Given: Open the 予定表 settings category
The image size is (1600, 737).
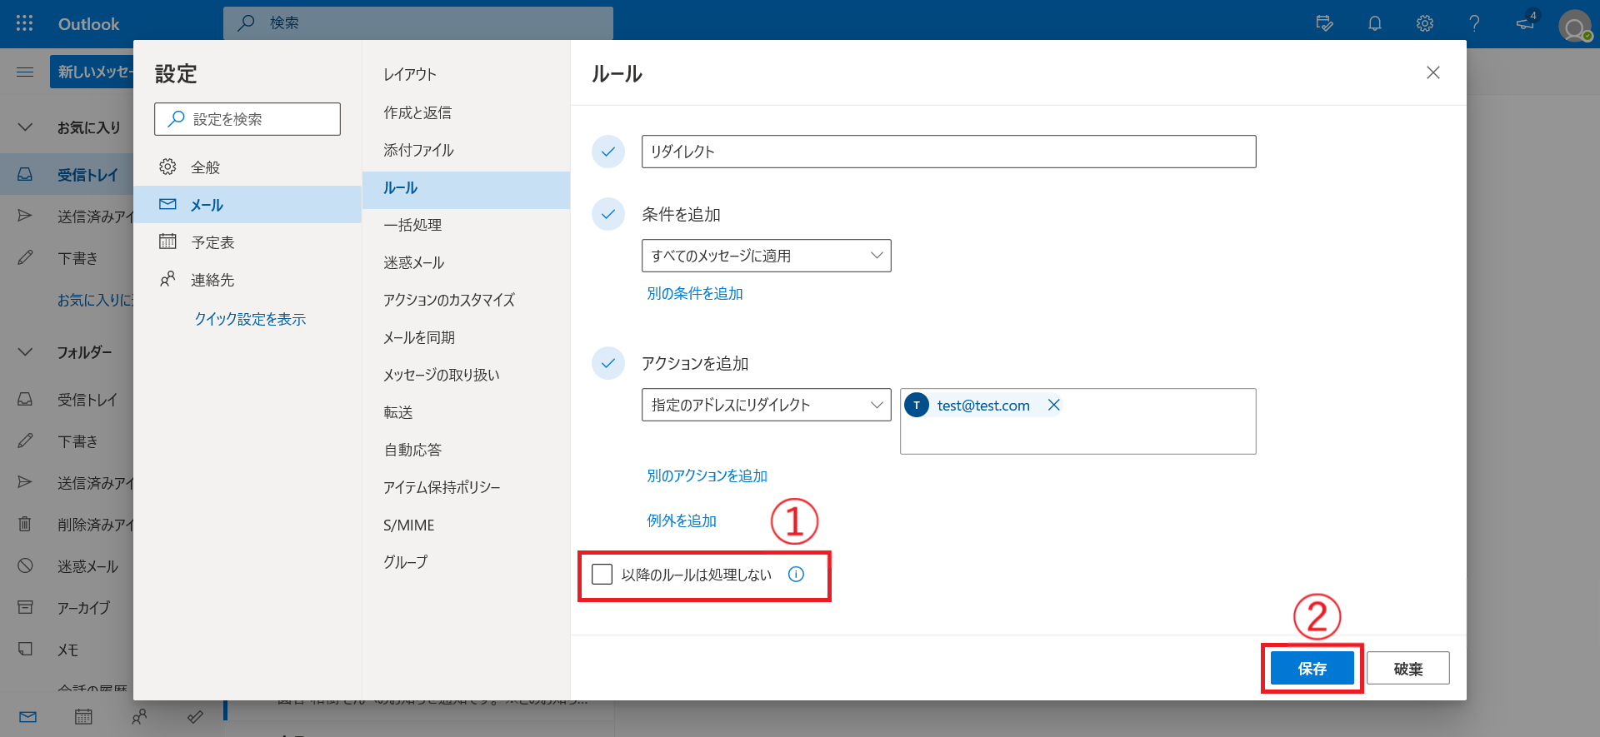Looking at the screenshot, I should tap(212, 242).
